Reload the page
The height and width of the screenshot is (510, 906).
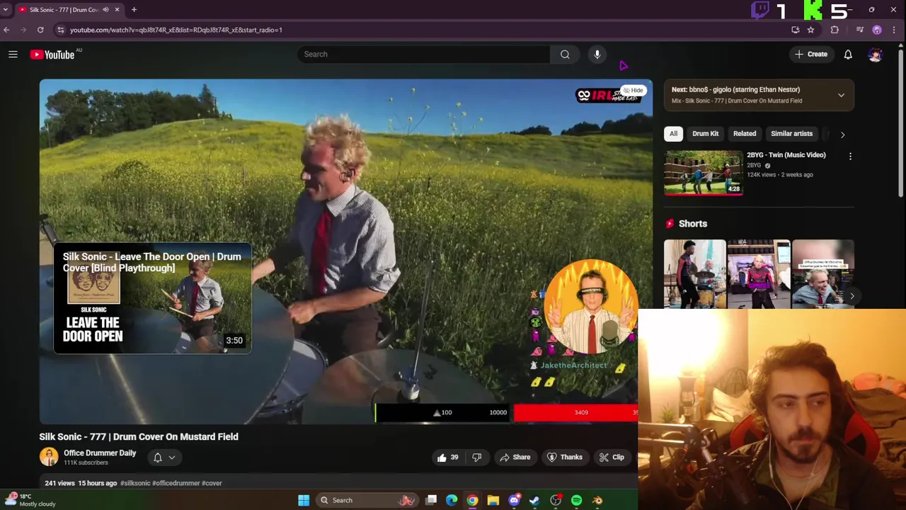[x=40, y=30]
